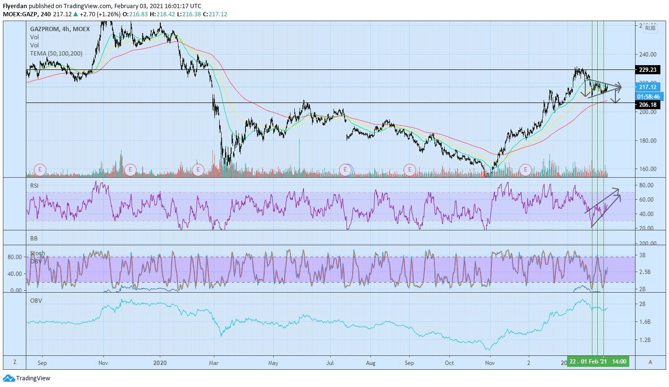Click the current price label 217.12 on the axis
The width and height of the screenshot is (669, 387).
pyautogui.click(x=647, y=87)
